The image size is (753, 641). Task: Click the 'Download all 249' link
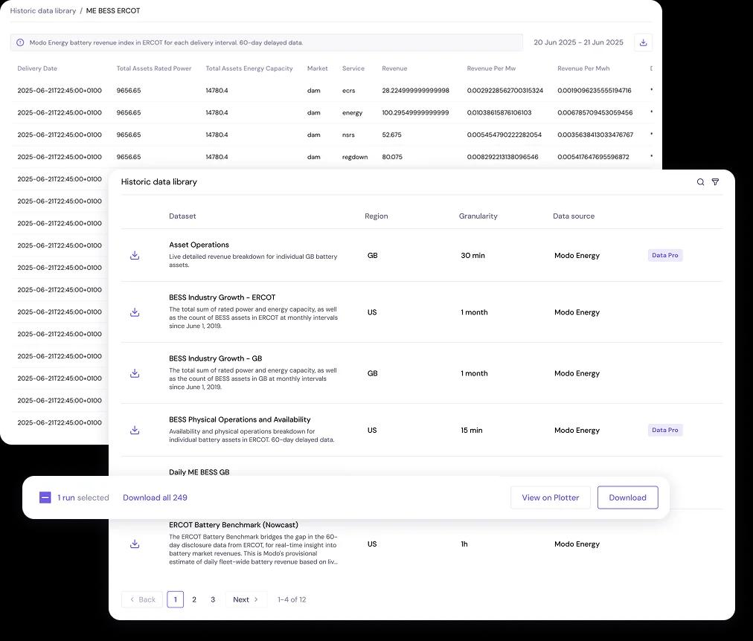(x=155, y=497)
